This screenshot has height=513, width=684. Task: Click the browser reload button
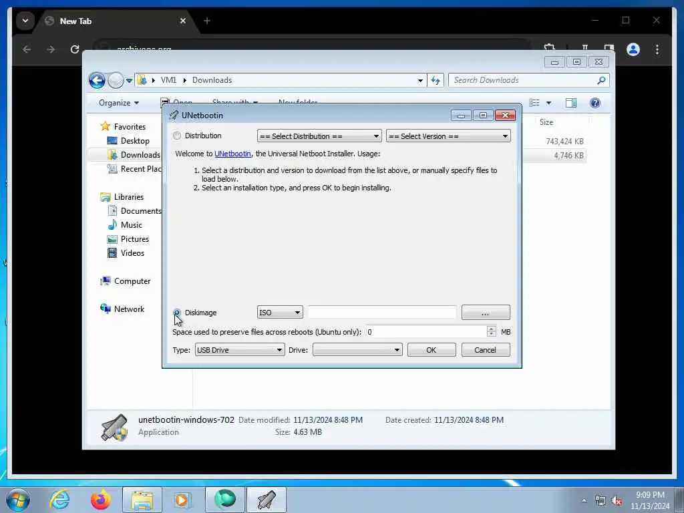(75, 49)
